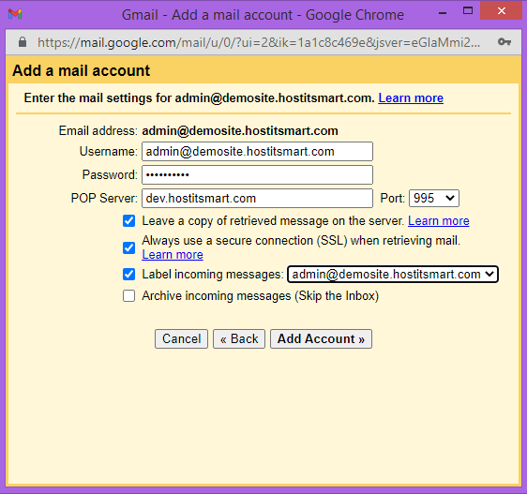The height and width of the screenshot is (494, 527).
Task: Click the padlock site security icon
Action: pos(23,42)
